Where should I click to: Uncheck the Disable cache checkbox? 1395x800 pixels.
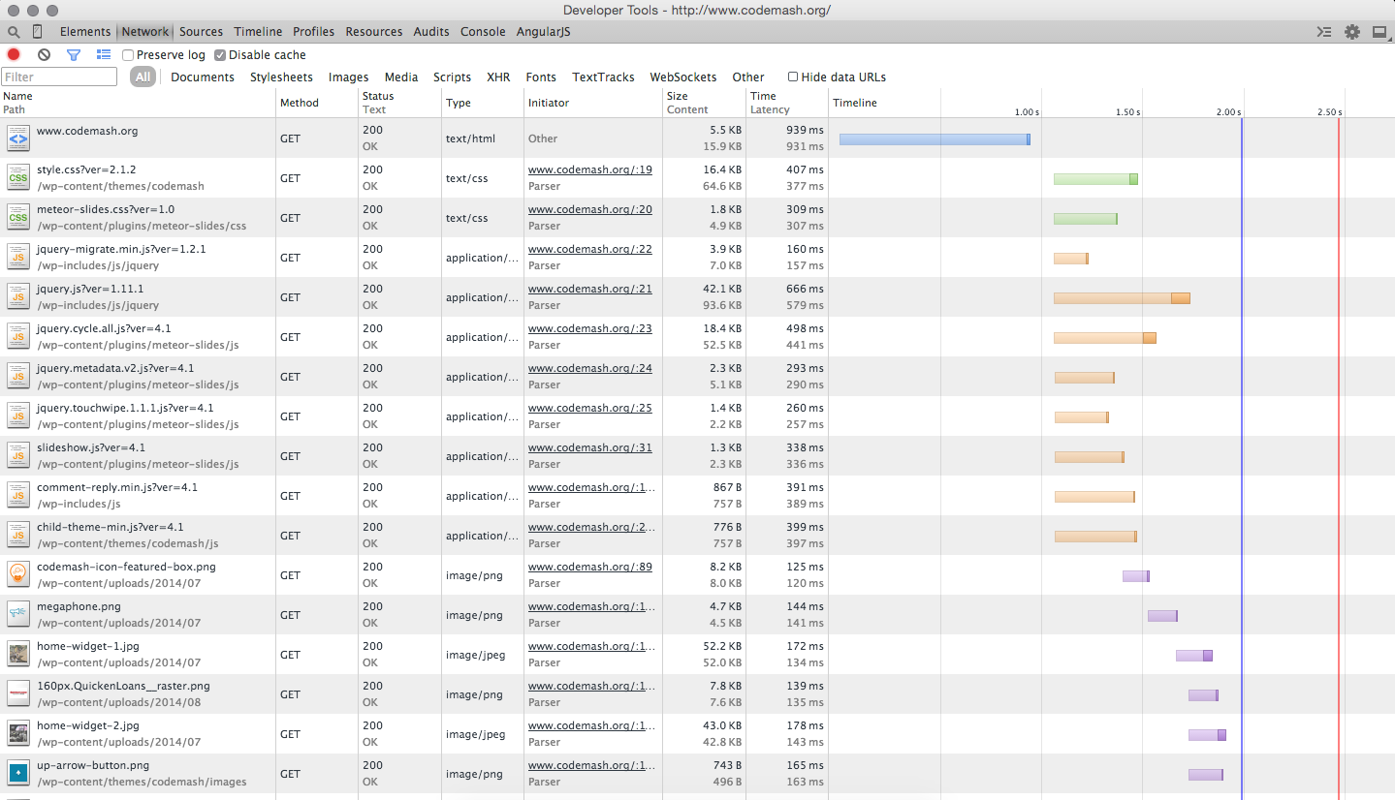220,55
